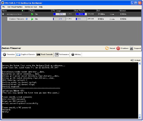Viewport: 143px width, 121px height.
Task: Click the console scrollbar down arrow
Action: [x=140, y=117]
